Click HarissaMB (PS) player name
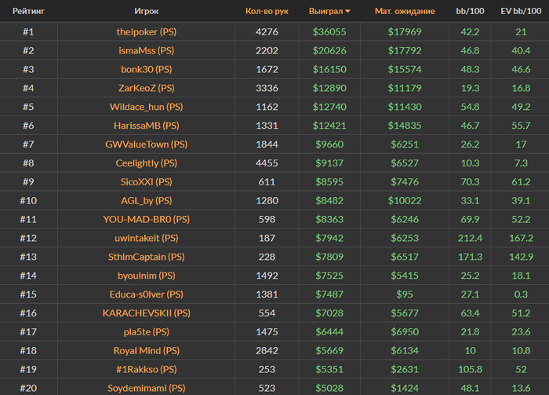Screen dimensions: 549x395 point(147,126)
